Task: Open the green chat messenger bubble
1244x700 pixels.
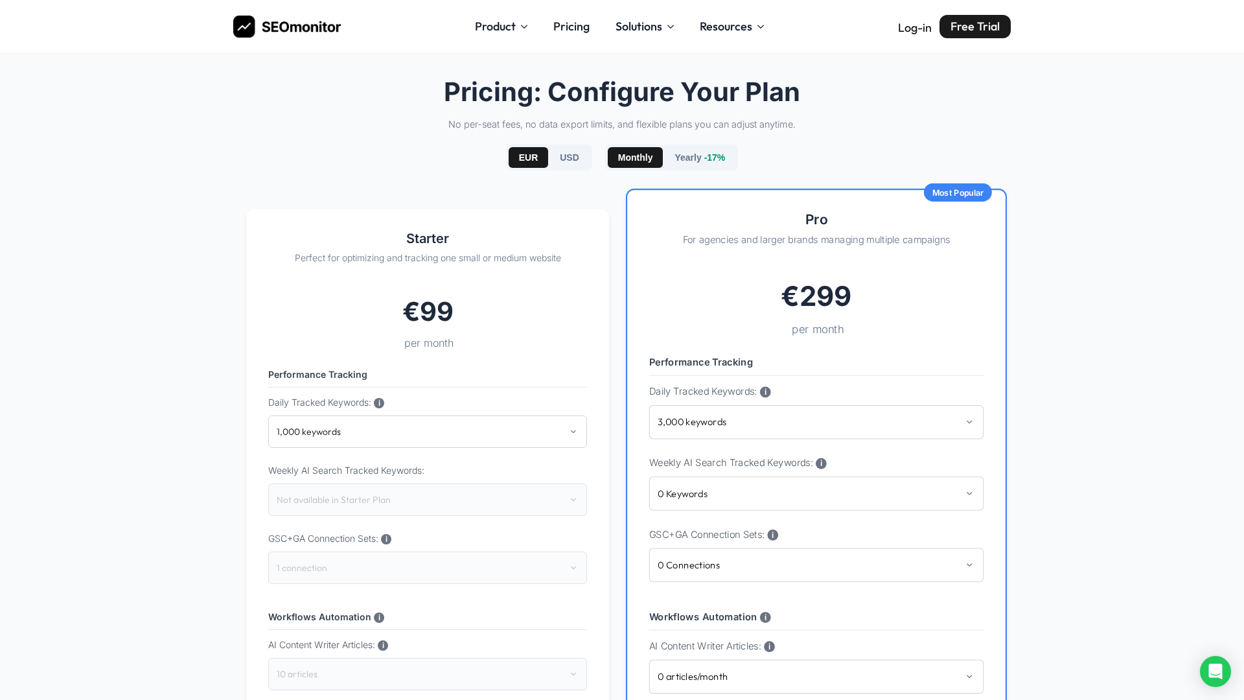Action: click(x=1215, y=671)
